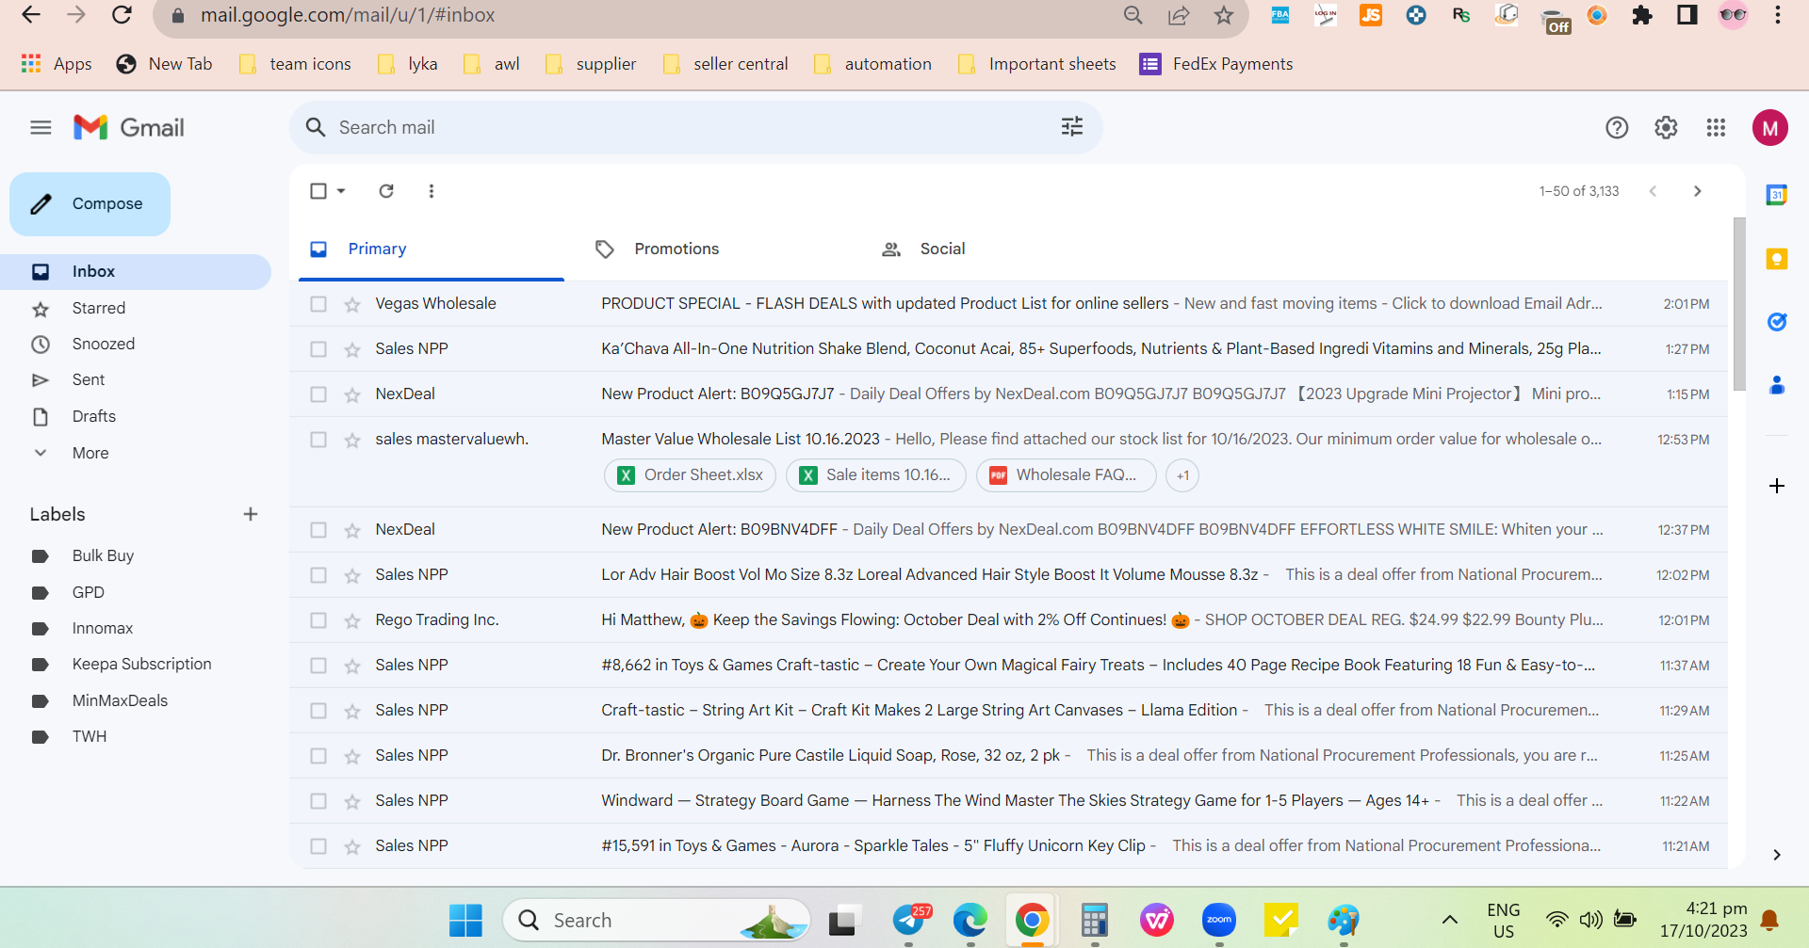This screenshot has width=1809, height=948.
Task: Select the NexDeal B09Q5GJ7J7 email checkbox
Action: point(318,394)
